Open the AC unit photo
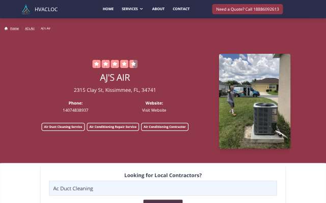The height and width of the screenshot is (203, 326). click(x=255, y=101)
